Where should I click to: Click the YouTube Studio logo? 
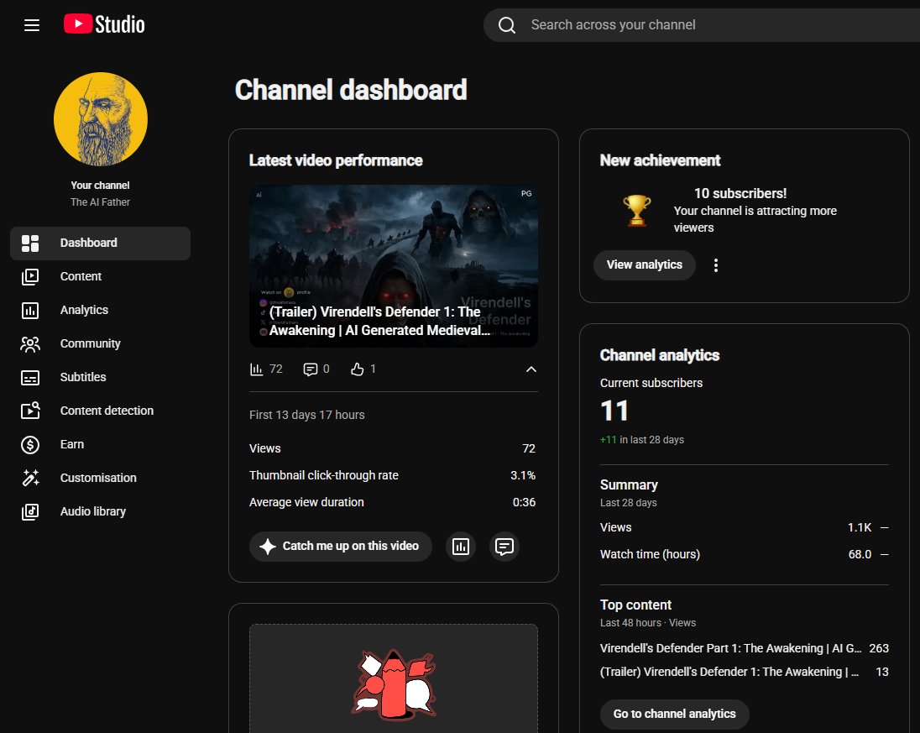(x=104, y=24)
